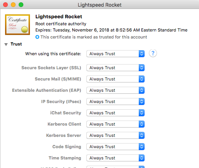Open the help question mark button
Viewport: 199px width, 168px height.
click(x=153, y=53)
